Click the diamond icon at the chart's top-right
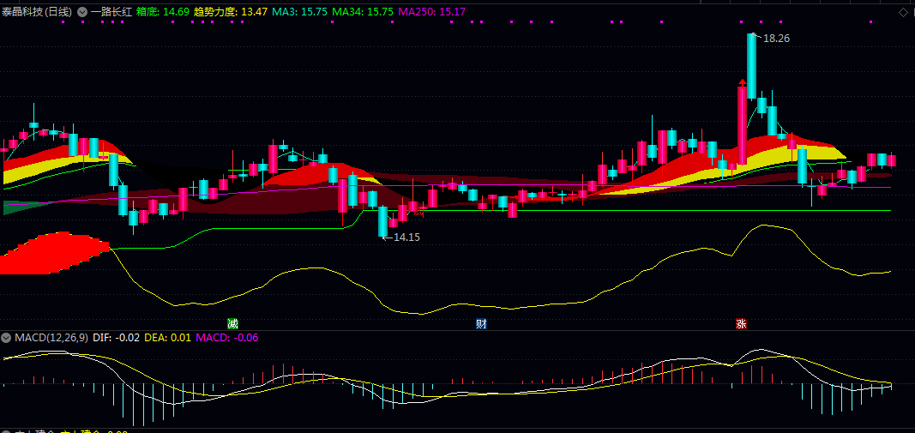The image size is (915, 433). click(x=905, y=12)
